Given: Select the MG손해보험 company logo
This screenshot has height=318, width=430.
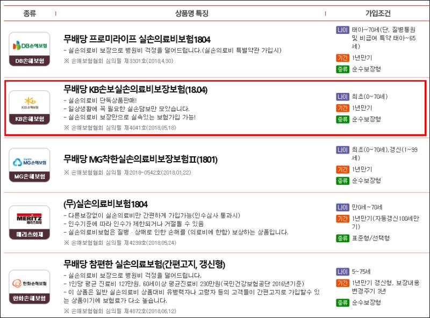Looking at the screenshot, I should (x=30, y=165).
